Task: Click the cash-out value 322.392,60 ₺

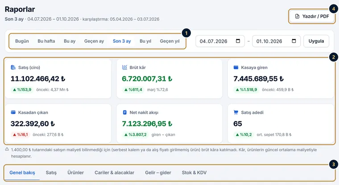Action: [33, 124]
